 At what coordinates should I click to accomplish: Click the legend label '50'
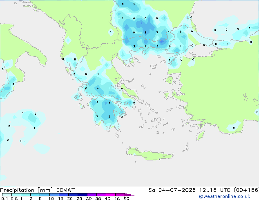click(126, 198)
